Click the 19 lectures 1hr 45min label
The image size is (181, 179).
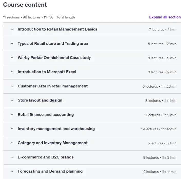(159, 129)
